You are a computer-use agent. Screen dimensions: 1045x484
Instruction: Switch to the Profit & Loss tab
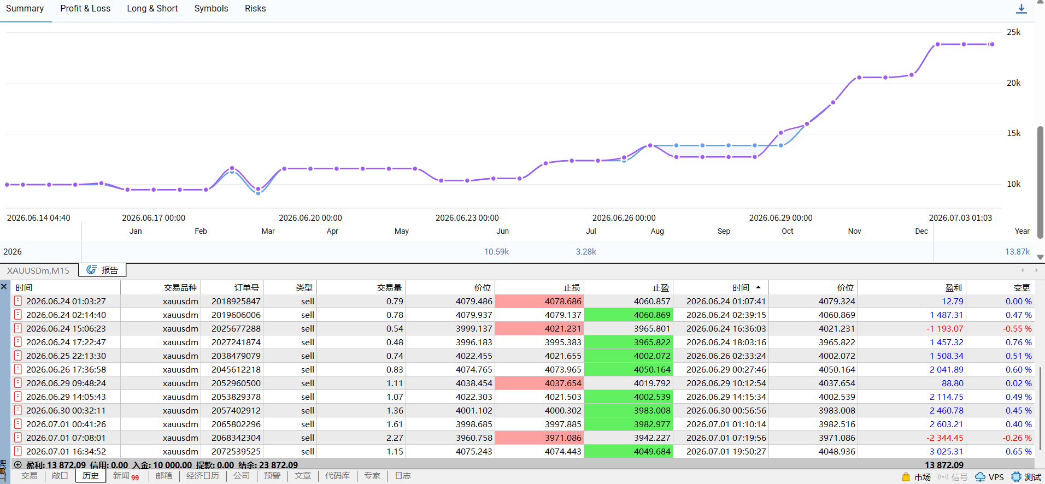pyautogui.click(x=85, y=9)
